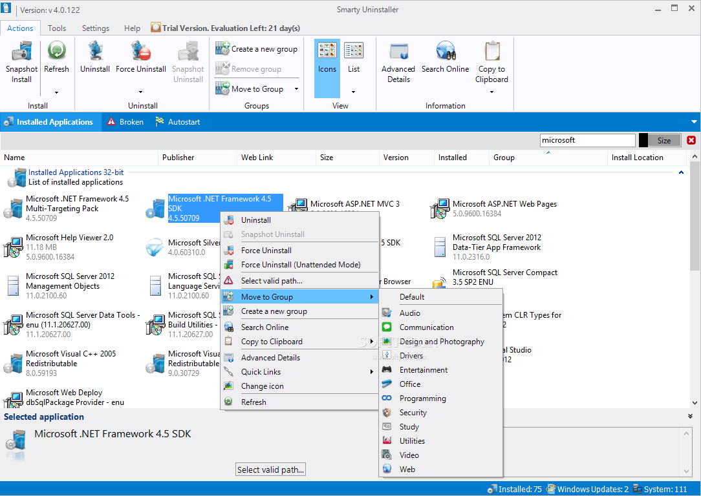Image resolution: width=701 pixels, height=496 pixels.
Task: Sort by Install Location column header
Action: [x=647, y=158]
